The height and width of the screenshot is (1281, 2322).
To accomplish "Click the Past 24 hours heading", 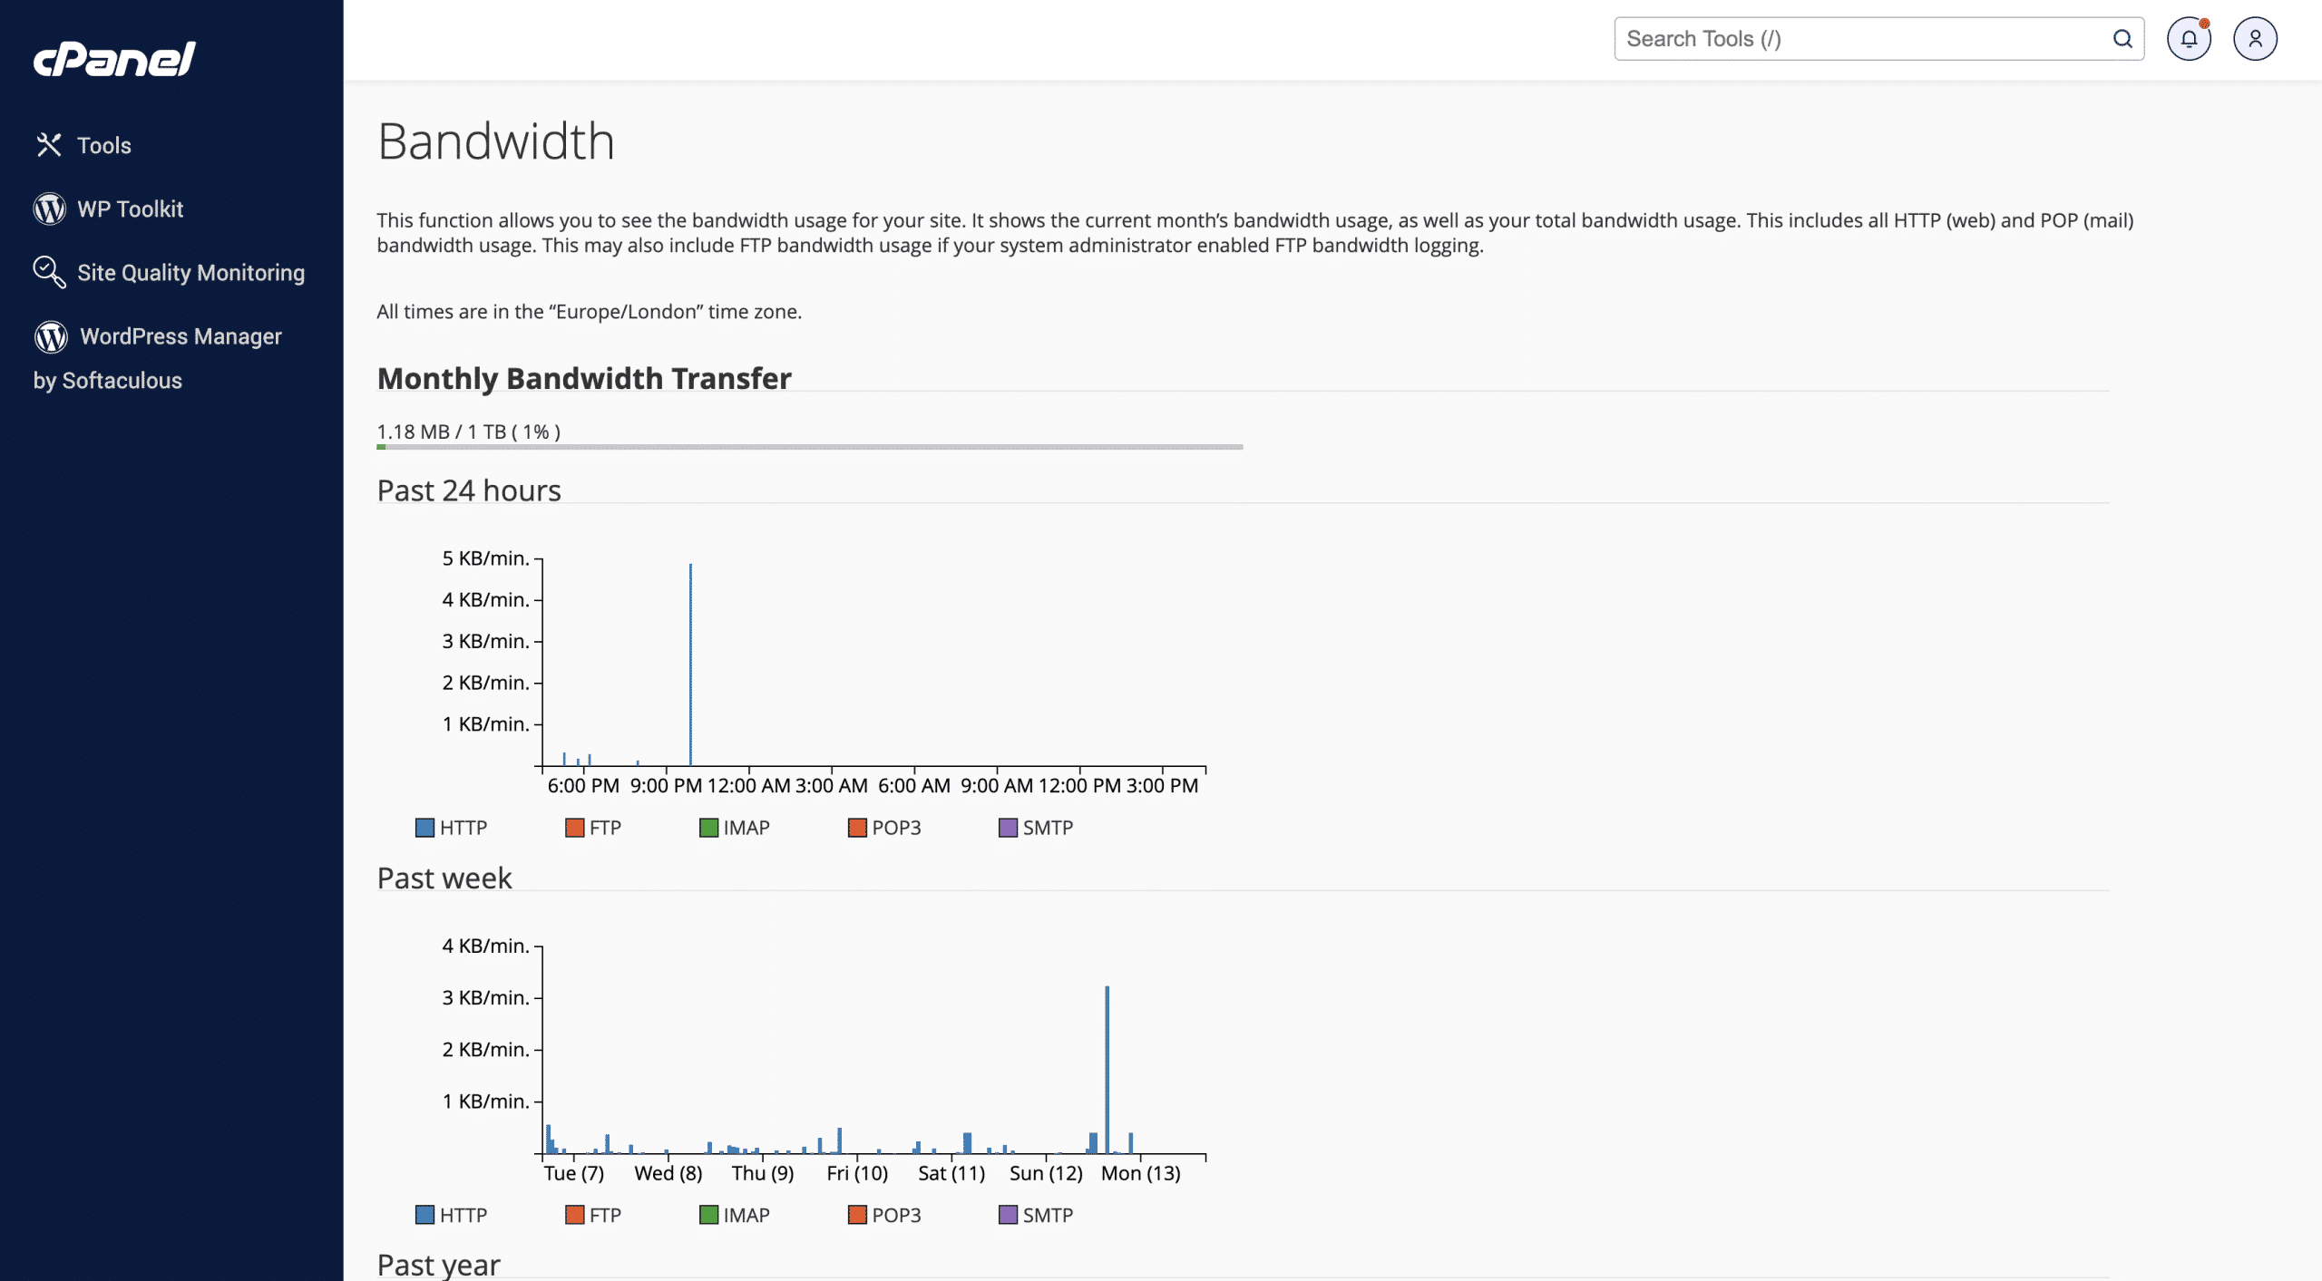I will click(469, 490).
